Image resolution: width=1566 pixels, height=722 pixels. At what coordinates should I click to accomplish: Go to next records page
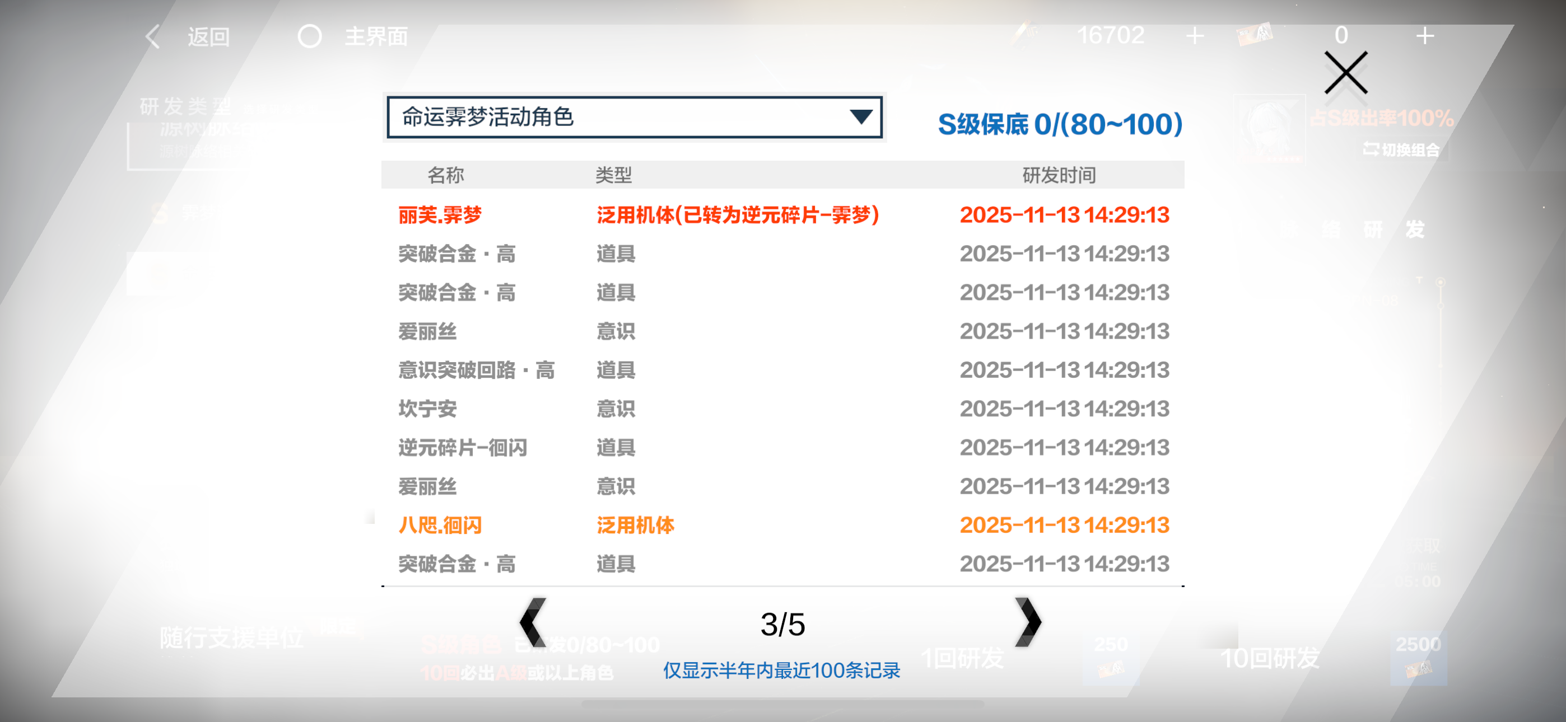(x=1027, y=622)
